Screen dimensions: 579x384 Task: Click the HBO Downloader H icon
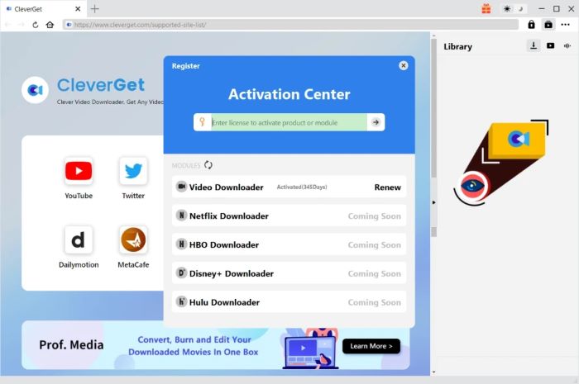(181, 244)
